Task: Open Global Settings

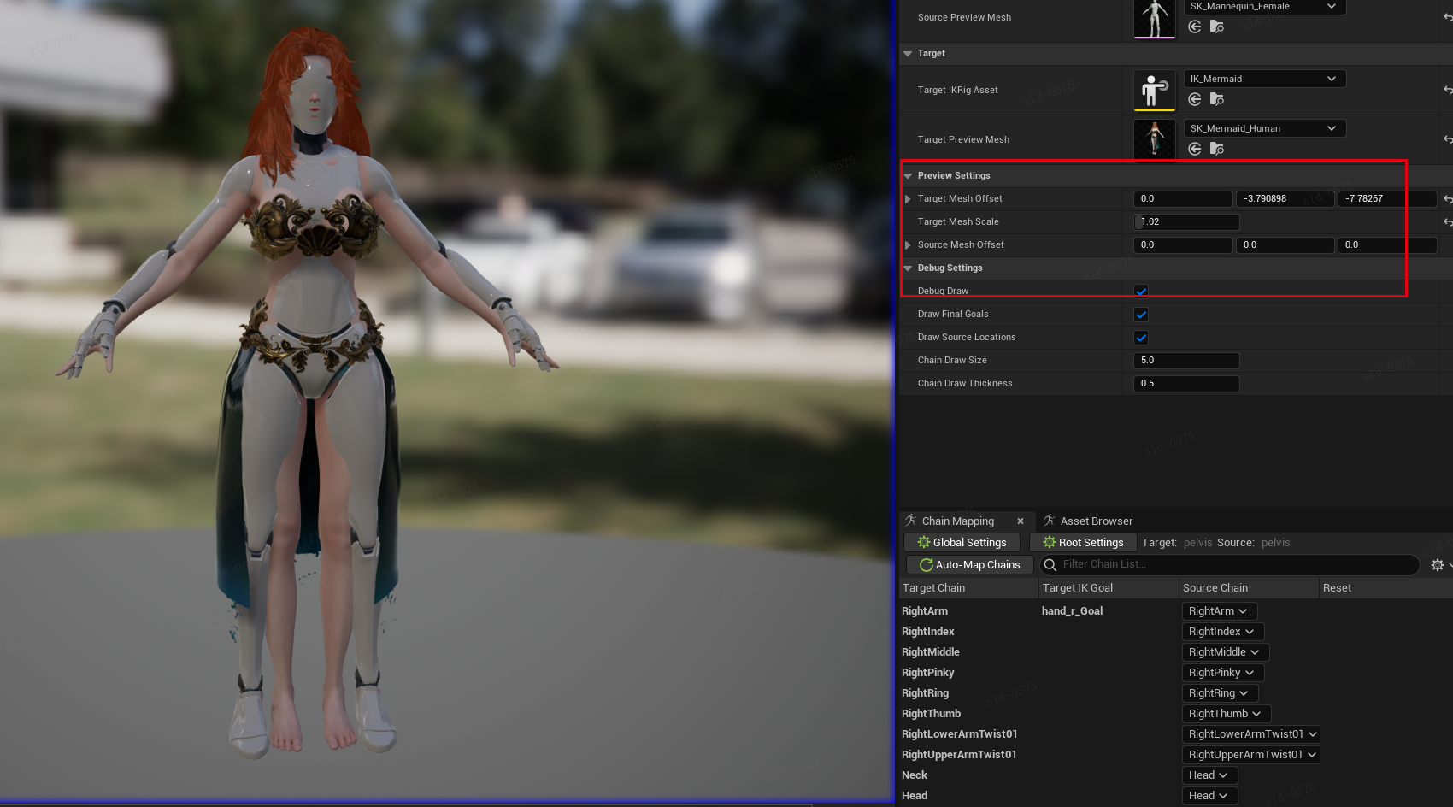Action: coord(962,542)
